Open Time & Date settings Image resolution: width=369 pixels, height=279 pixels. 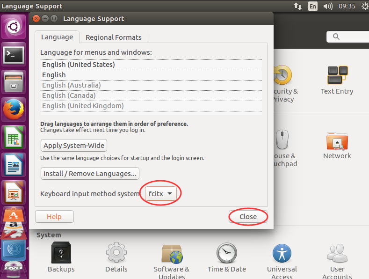pos(227,257)
